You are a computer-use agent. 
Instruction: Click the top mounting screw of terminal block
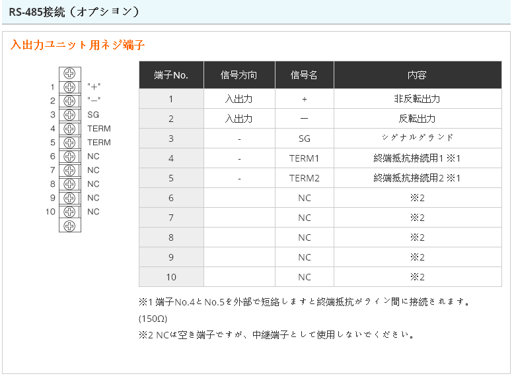point(69,73)
